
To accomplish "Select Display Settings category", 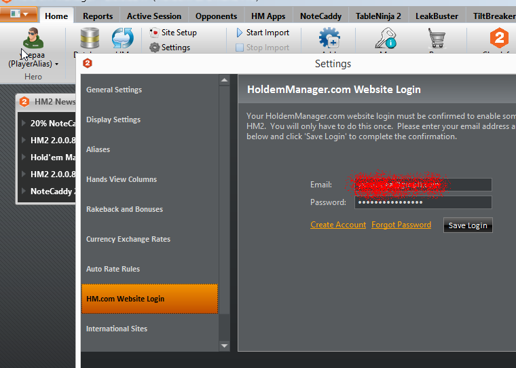I will 149,119.
